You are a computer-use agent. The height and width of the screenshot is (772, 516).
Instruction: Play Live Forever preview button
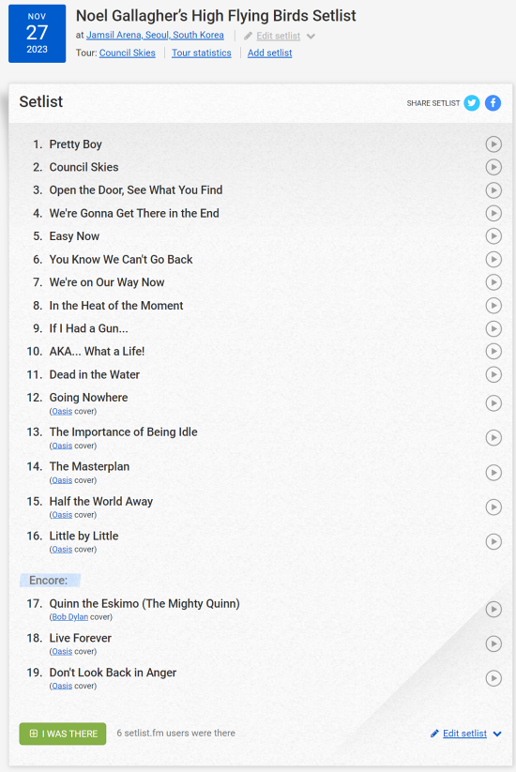pyautogui.click(x=493, y=644)
